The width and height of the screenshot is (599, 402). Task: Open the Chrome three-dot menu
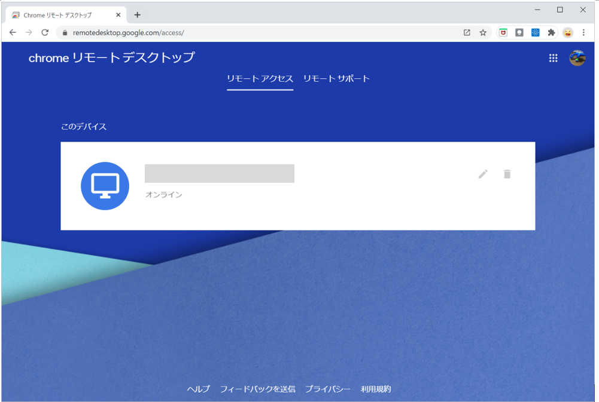[x=583, y=33]
